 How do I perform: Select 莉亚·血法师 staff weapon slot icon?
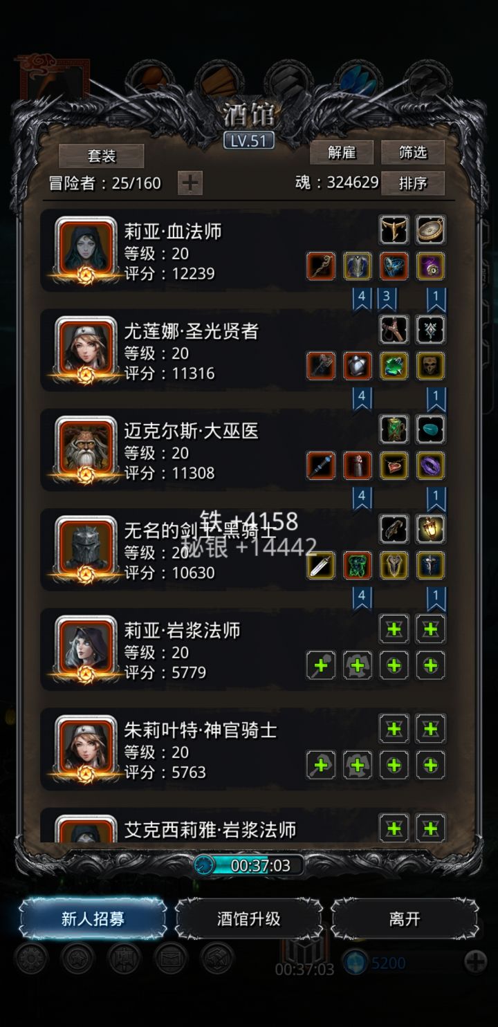click(x=321, y=266)
